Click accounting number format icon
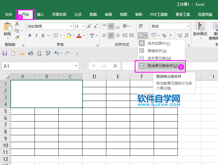This screenshot has width=218, height=165. 154,35
